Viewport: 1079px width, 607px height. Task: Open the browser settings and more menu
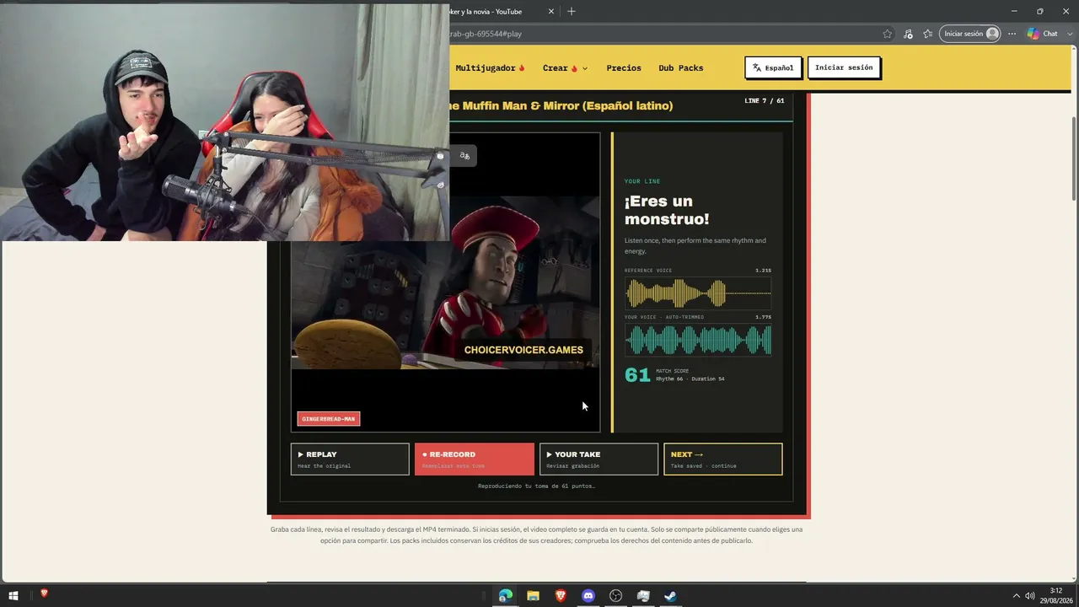(1012, 34)
